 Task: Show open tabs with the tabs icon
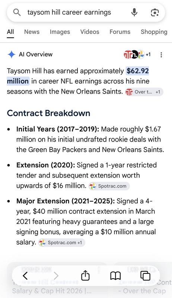tap(145, 276)
